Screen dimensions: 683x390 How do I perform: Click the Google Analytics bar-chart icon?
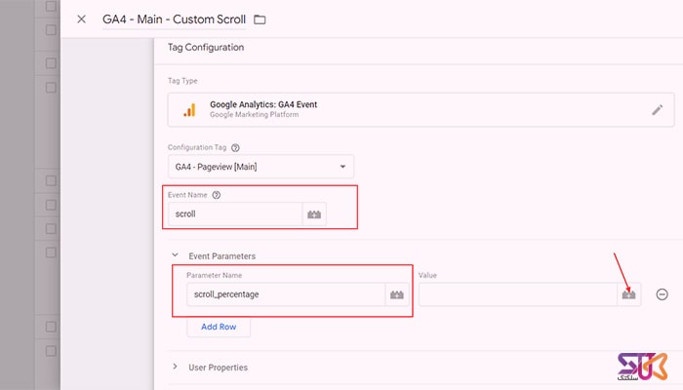(189, 109)
